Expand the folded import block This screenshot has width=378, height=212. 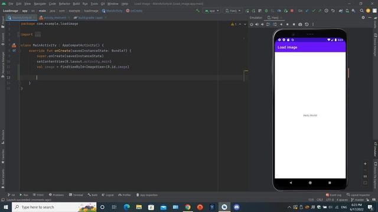(x=38, y=35)
